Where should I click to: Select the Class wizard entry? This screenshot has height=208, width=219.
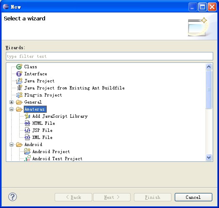tap(30, 67)
